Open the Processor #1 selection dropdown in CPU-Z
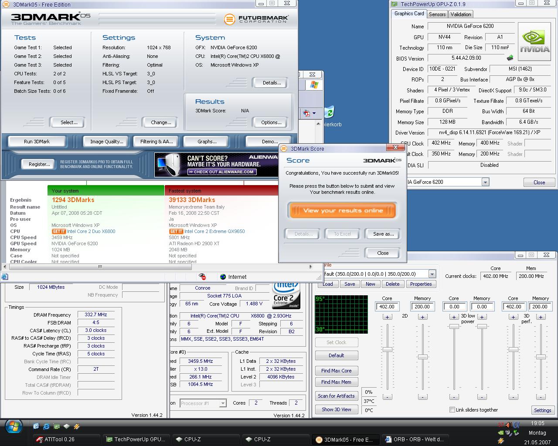 coord(223,403)
